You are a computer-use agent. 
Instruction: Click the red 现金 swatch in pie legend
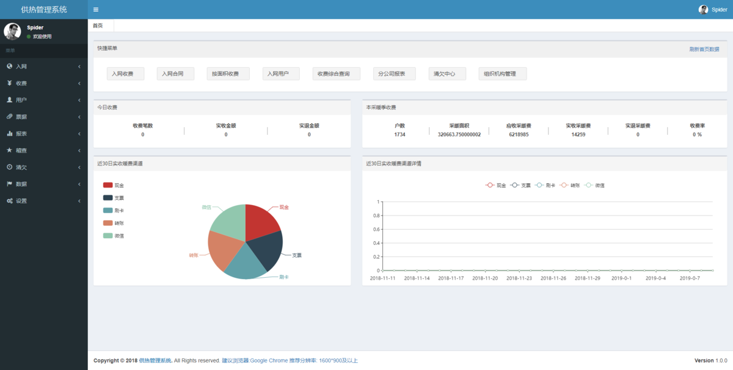(x=108, y=185)
